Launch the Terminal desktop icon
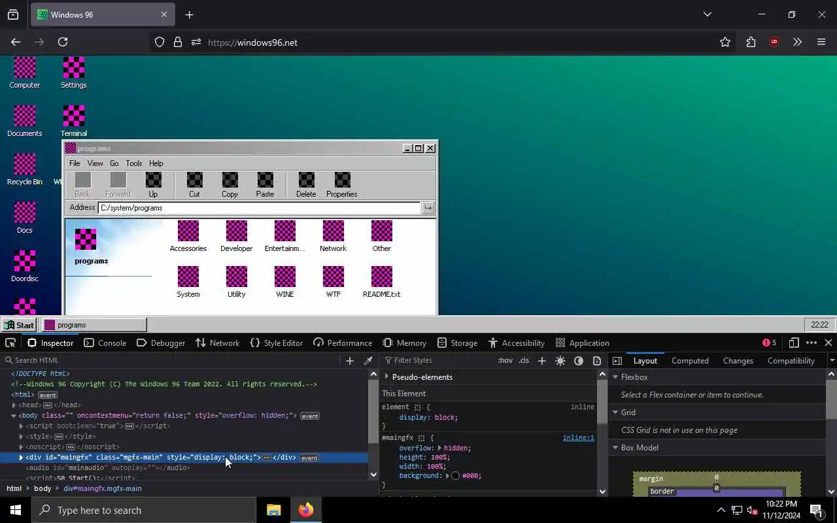Screen dimensions: 837x523 coord(73,121)
